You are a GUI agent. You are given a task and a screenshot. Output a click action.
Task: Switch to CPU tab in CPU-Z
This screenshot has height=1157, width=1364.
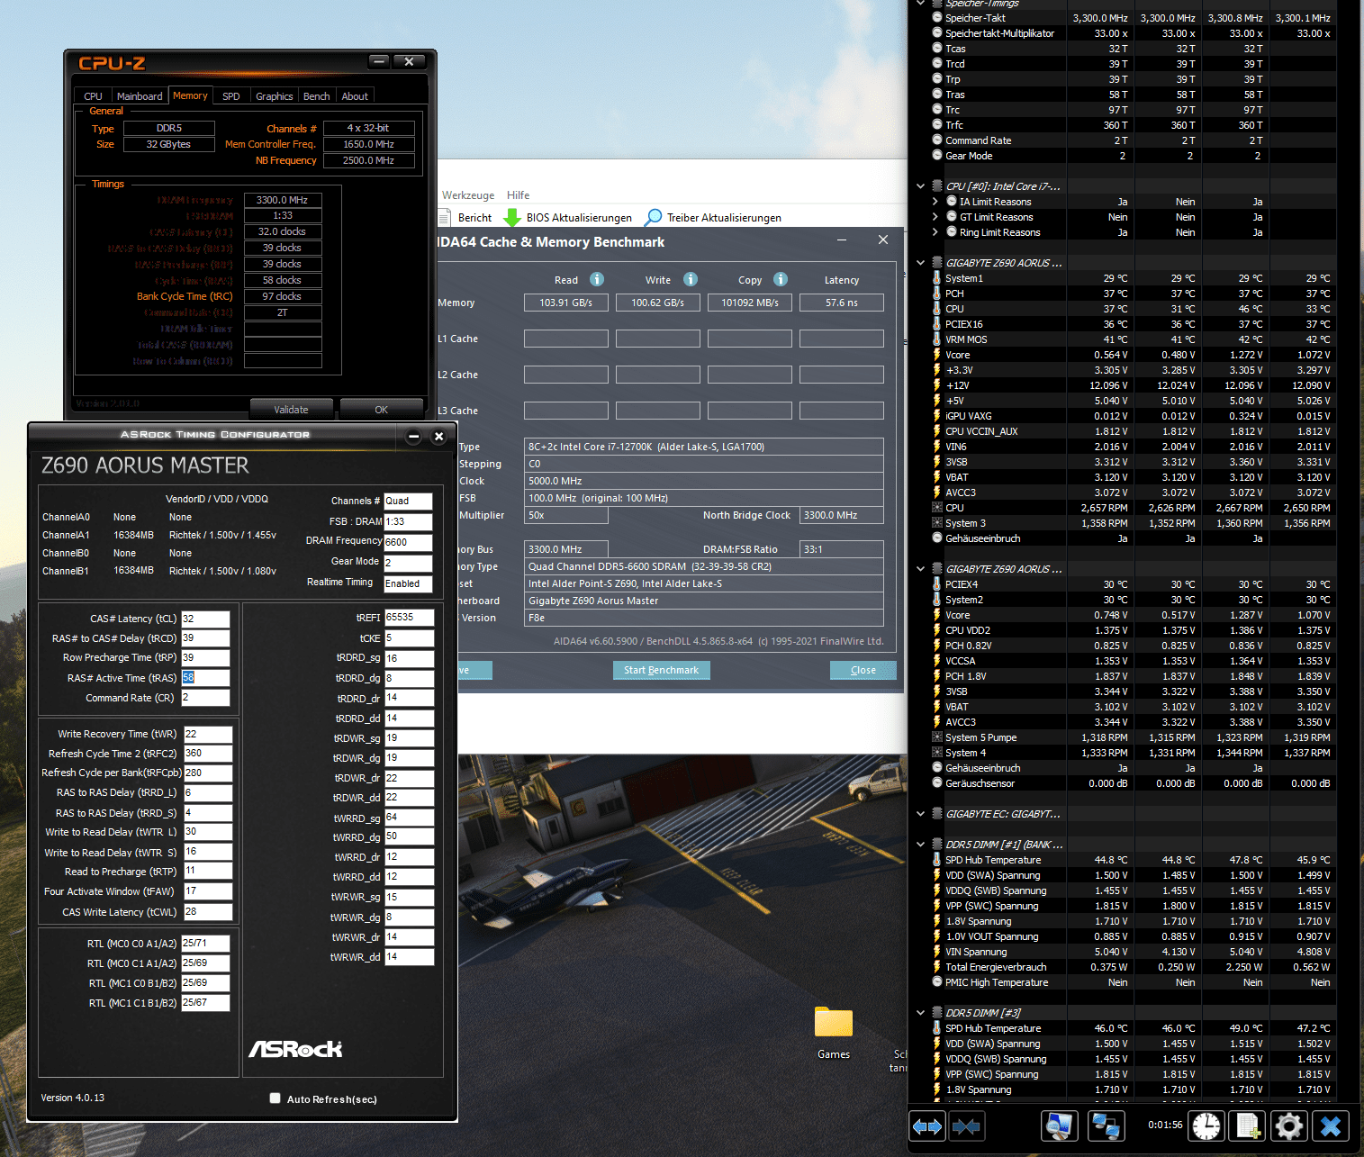tap(93, 96)
